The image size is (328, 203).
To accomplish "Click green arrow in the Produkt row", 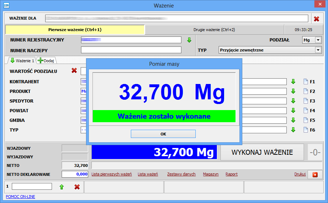I will pyautogui.click(x=293, y=91).
